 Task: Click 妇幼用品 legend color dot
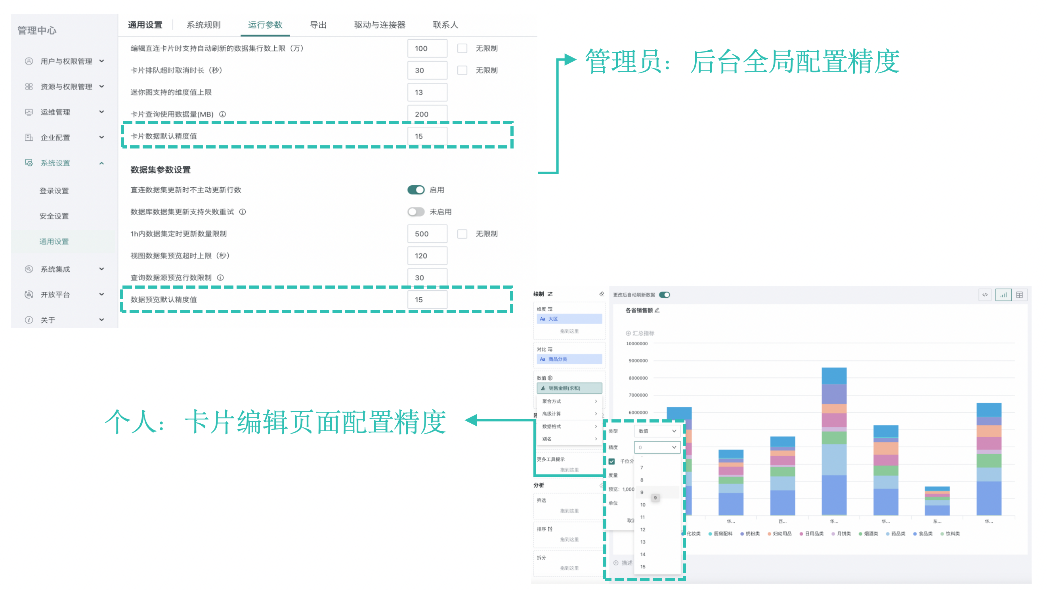[x=769, y=533]
